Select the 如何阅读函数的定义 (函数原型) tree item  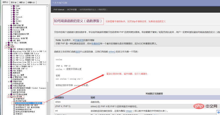[x=29, y=103]
